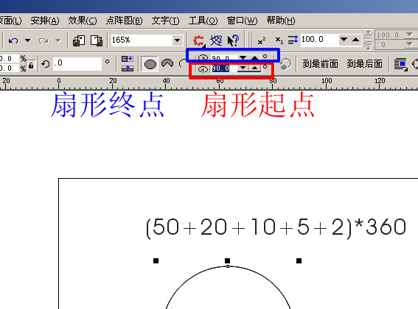418x309 pixels.
Task: Click the Redo arrow icon
Action: [x=43, y=40]
